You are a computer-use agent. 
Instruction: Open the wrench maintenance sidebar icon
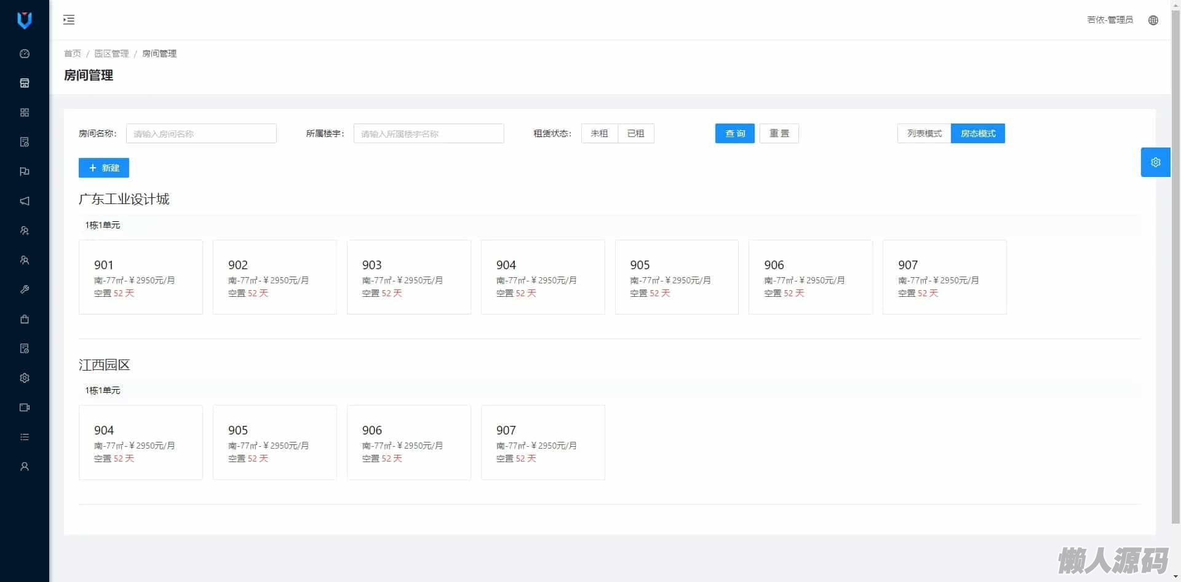point(25,289)
